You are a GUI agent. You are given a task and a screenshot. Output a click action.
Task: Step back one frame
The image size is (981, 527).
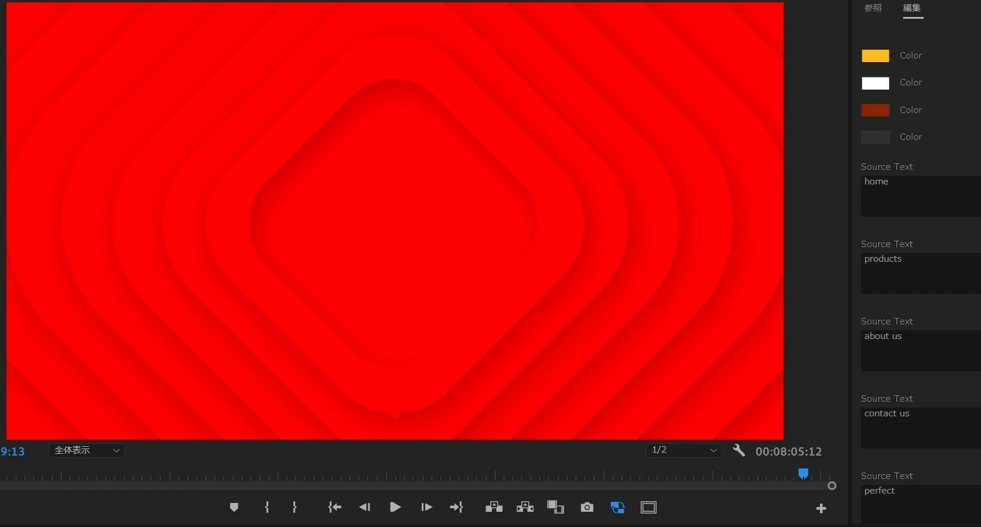point(365,507)
